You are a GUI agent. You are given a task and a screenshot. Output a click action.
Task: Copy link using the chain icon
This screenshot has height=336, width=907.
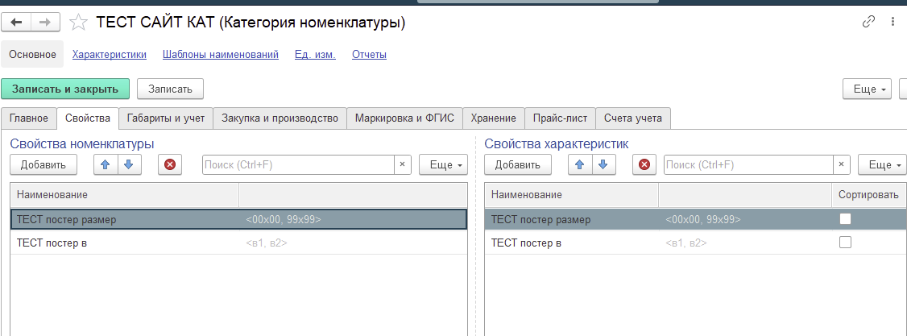[868, 23]
